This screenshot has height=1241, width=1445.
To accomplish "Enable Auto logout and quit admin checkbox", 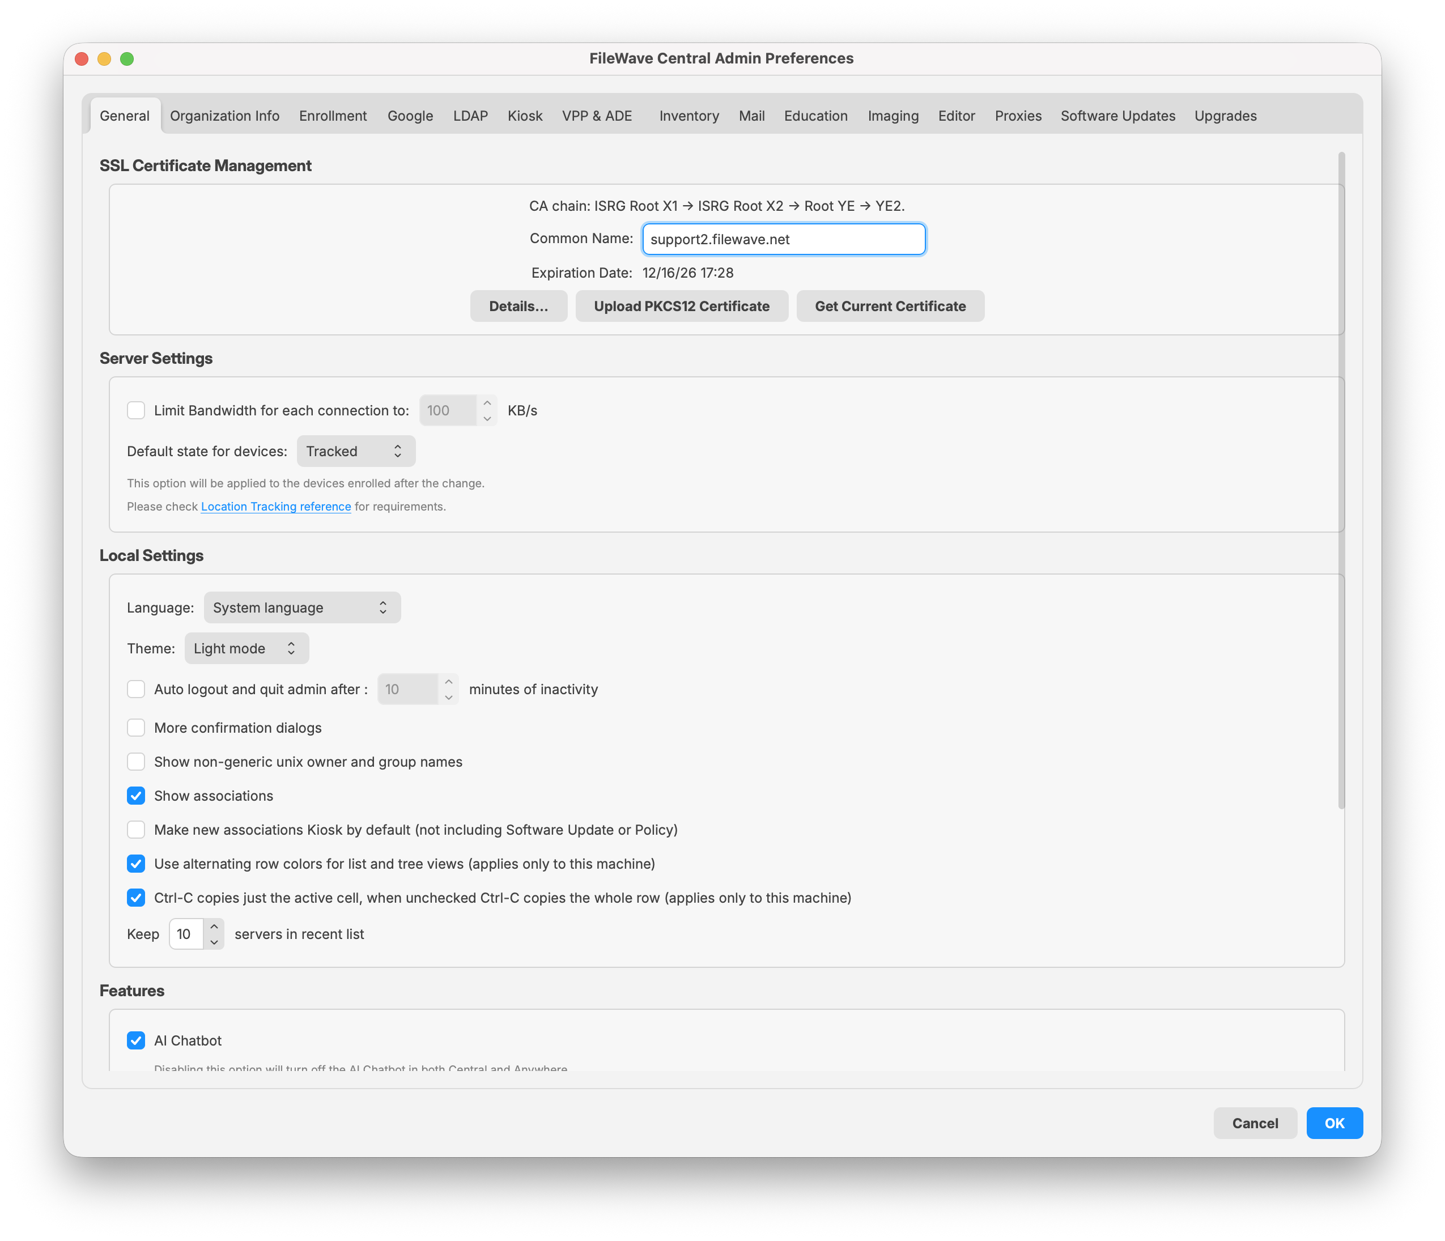I will click(x=136, y=689).
